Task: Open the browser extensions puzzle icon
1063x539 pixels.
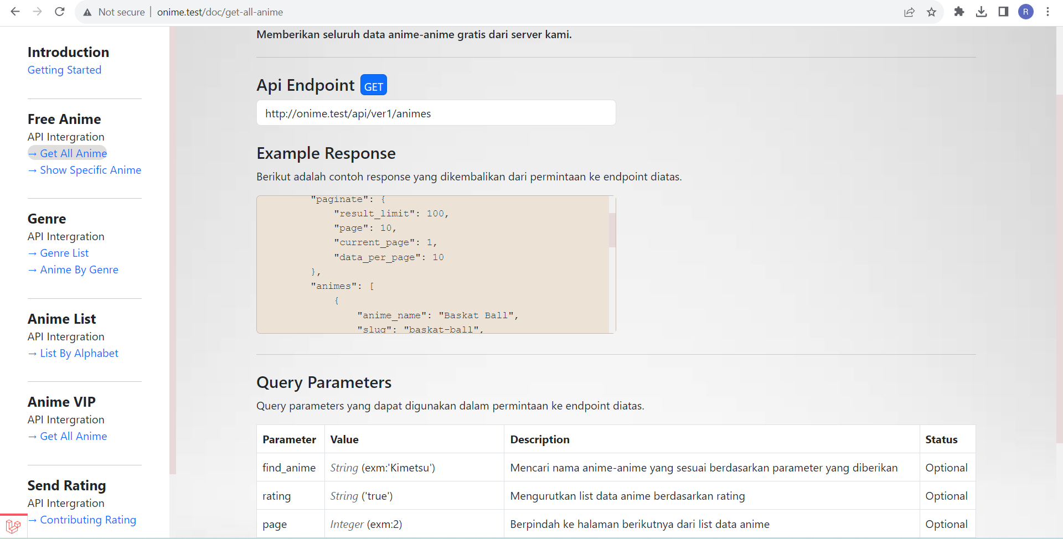Action: [x=959, y=12]
